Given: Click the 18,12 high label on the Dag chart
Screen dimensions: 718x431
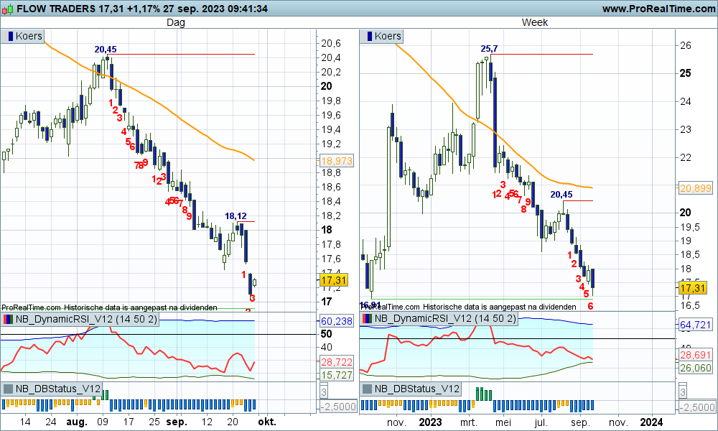Looking at the screenshot, I should 236,216.
